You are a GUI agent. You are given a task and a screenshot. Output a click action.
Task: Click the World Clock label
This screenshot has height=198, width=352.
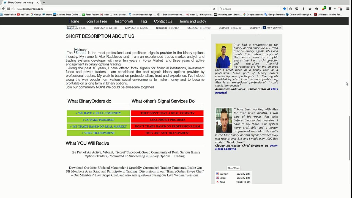tap(233, 168)
